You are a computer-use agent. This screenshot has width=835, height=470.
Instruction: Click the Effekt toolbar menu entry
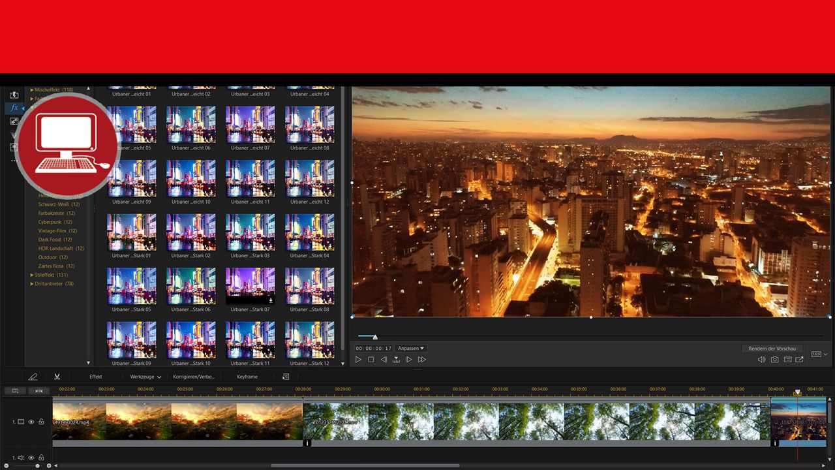click(x=95, y=377)
